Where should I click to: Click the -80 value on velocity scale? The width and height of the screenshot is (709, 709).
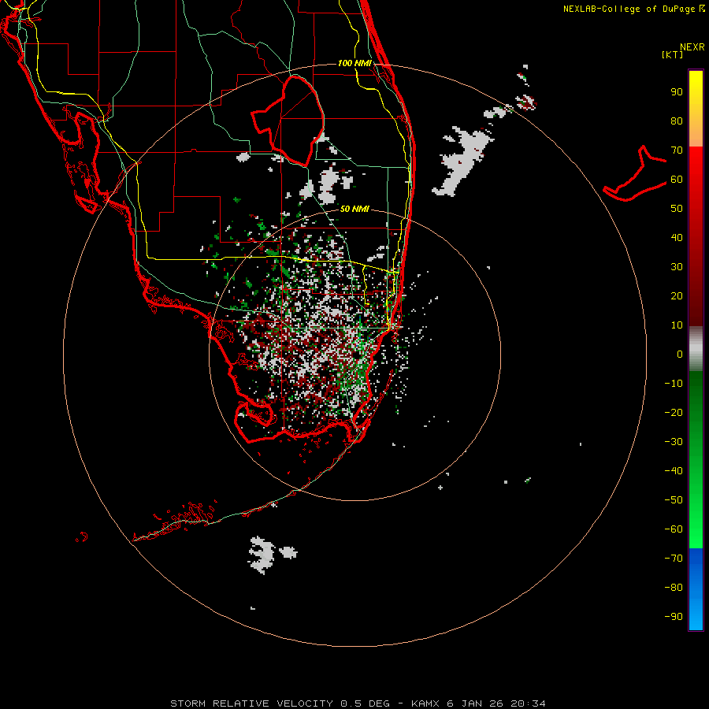point(674,588)
